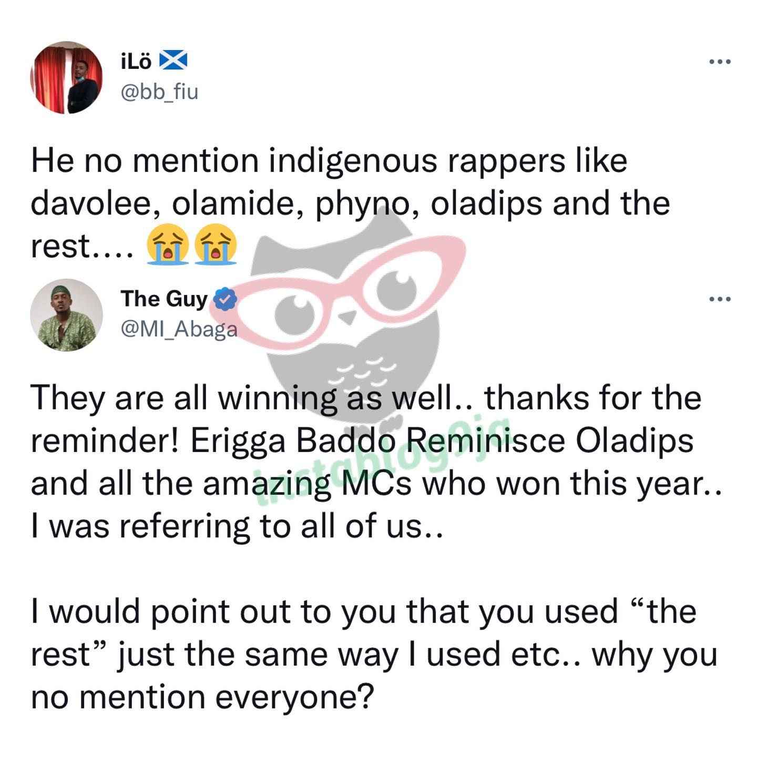Open more options on The Guy's tweet
Image resolution: width=757 pixels, height=757 pixels.
point(720,300)
